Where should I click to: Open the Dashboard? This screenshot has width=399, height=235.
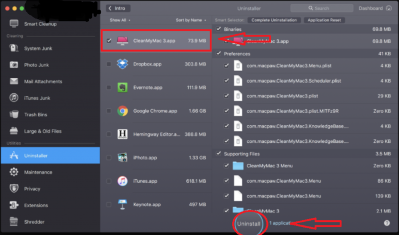point(375,8)
